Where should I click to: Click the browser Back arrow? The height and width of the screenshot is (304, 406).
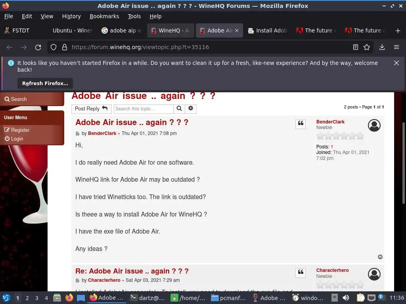10,47
